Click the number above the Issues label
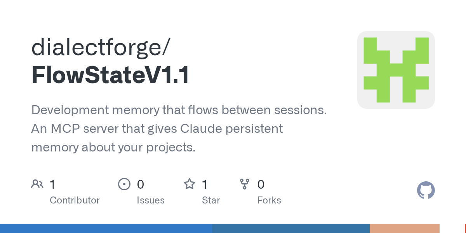466x233 pixels. tap(141, 184)
